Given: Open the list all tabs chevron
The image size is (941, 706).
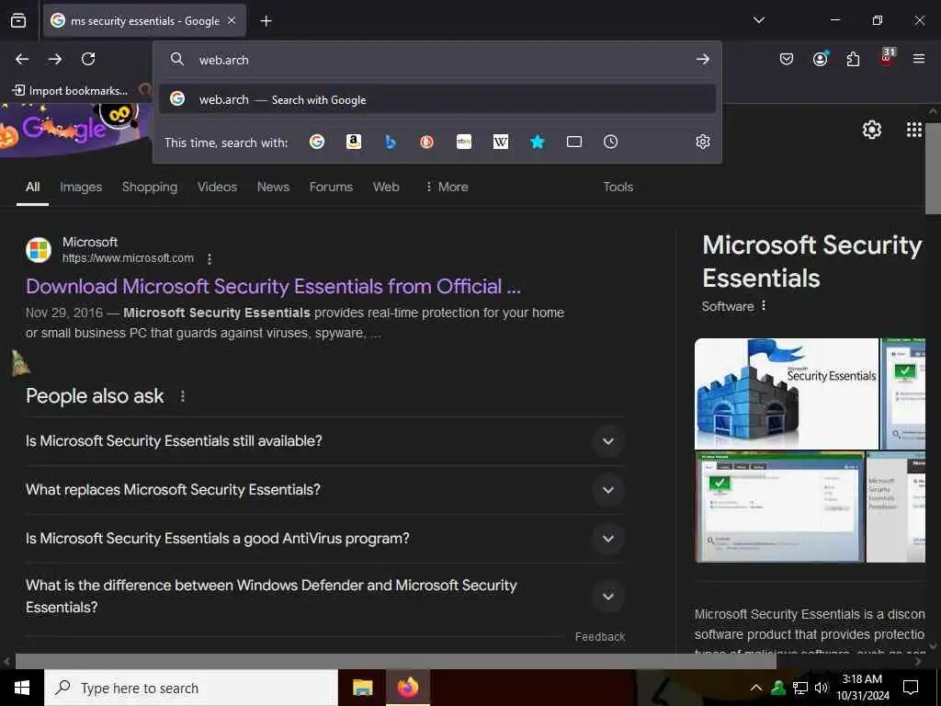Looking at the screenshot, I should [759, 20].
